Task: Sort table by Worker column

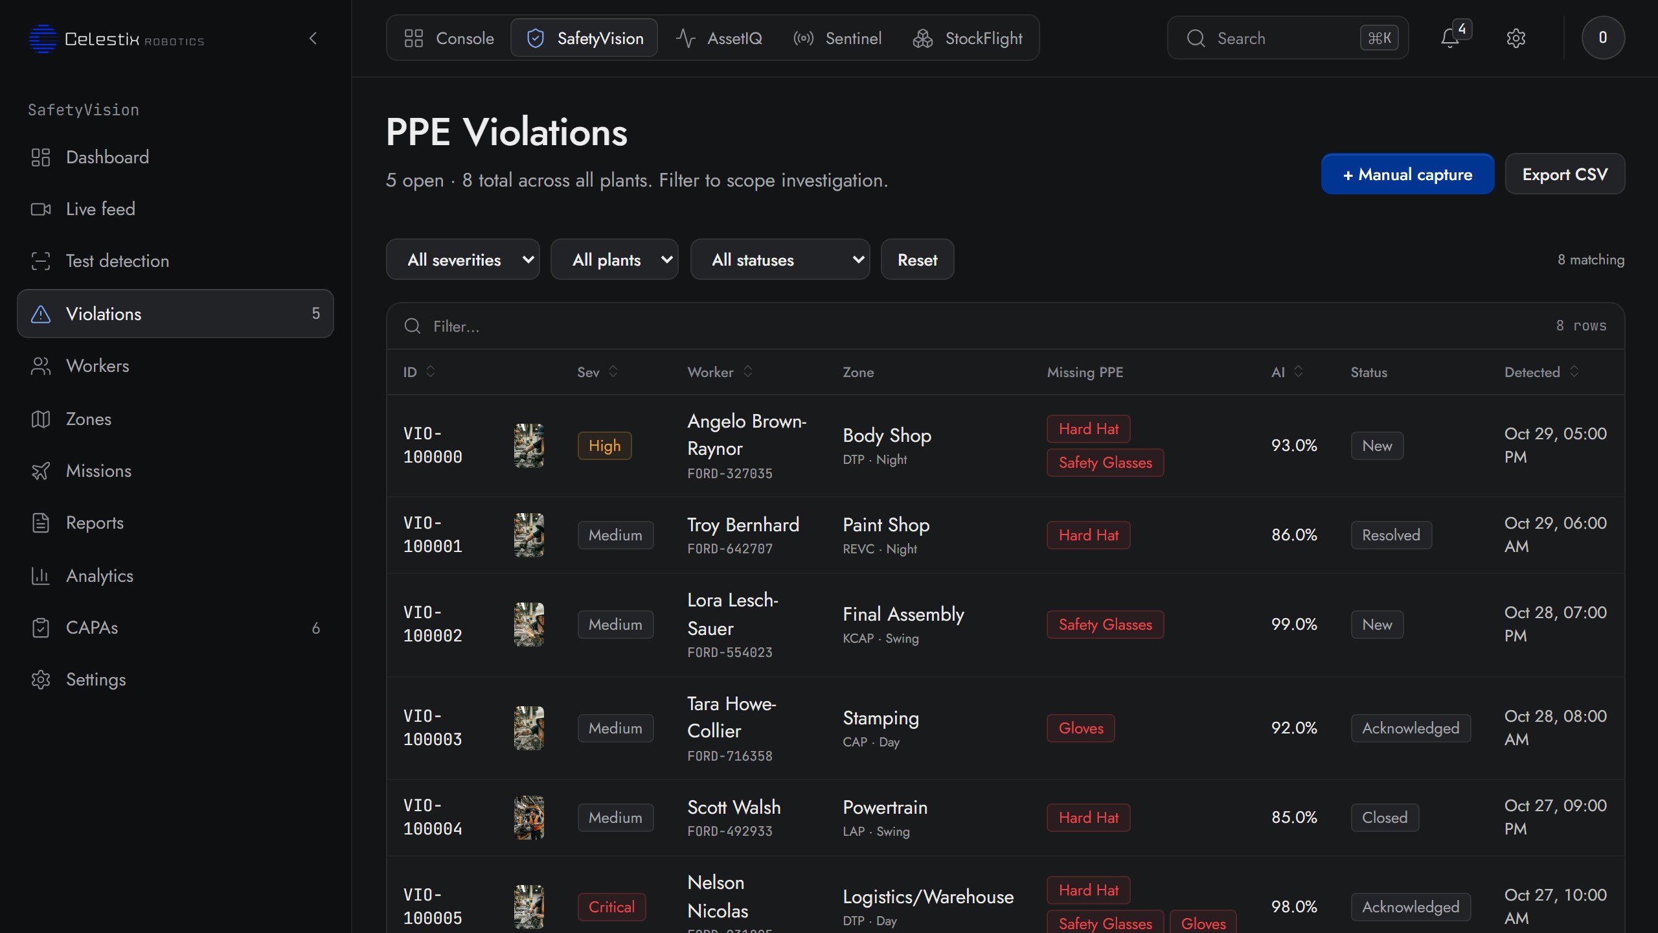Action: pyautogui.click(x=720, y=372)
